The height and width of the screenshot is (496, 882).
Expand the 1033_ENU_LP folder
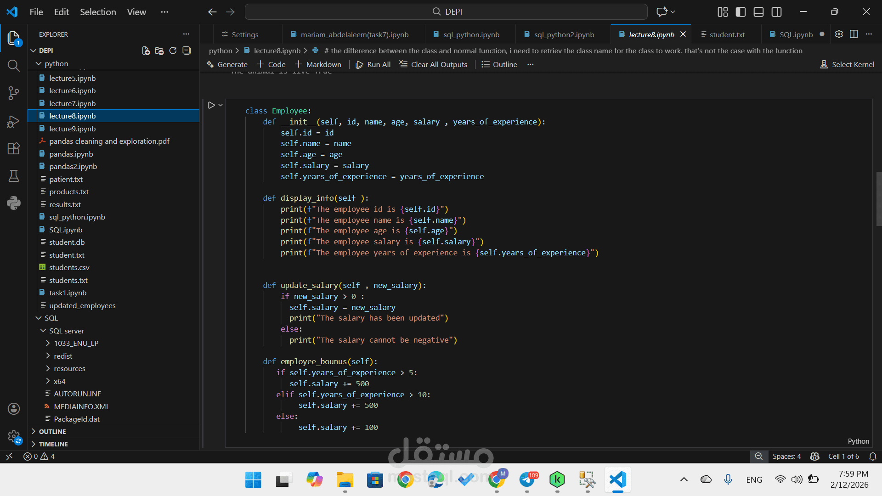pyautogui.click(x=76, y=343)
